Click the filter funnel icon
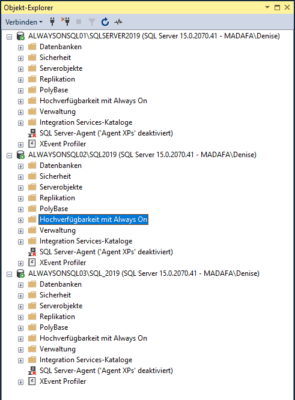 point(91,22)
